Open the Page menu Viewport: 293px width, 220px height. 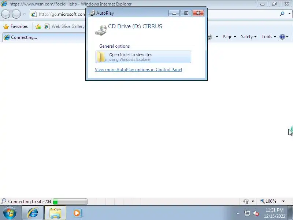pos(229,37)
